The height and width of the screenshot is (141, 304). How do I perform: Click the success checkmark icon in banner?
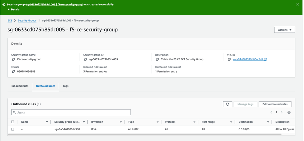(4, 4)
